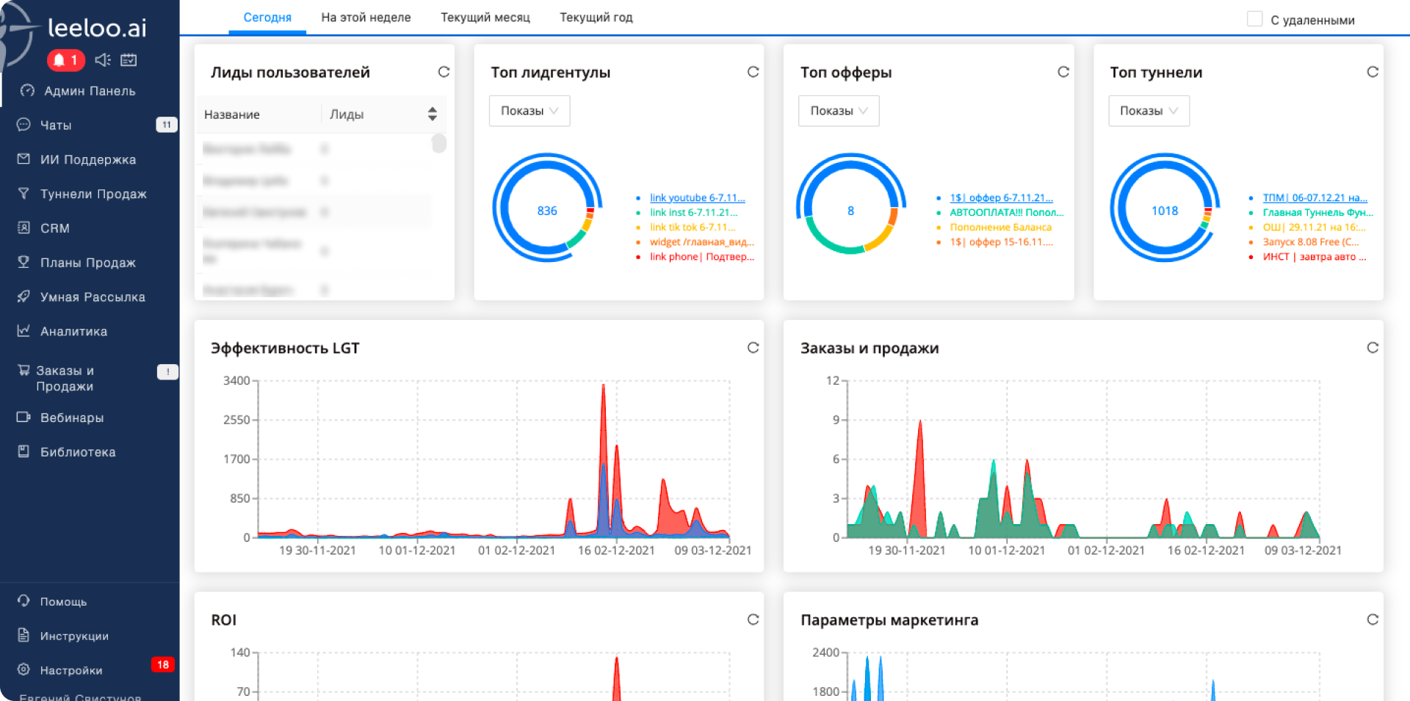1410x701 pixels.
Task: Click the Название column header
Action: point(232,115)
